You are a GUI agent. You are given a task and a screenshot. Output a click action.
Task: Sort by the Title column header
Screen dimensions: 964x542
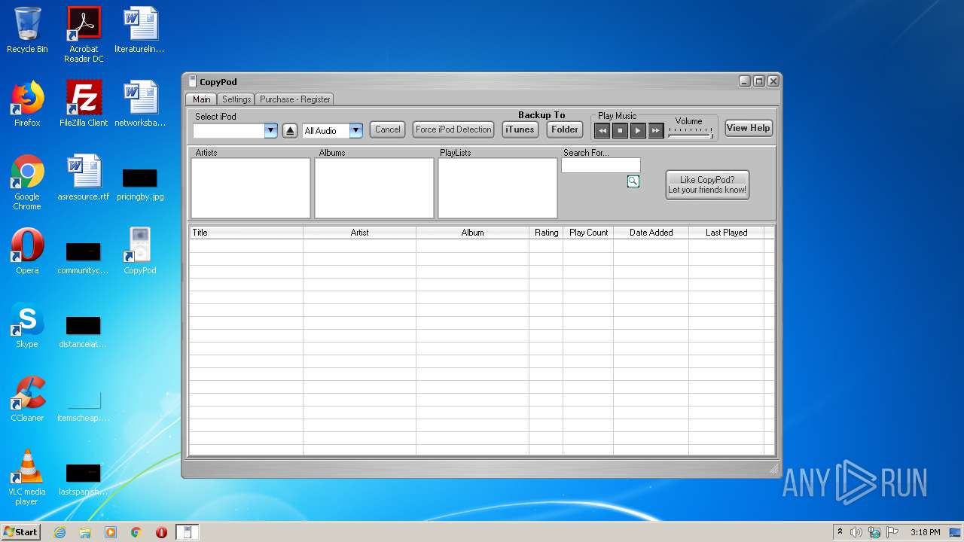[x=246, y=233]
